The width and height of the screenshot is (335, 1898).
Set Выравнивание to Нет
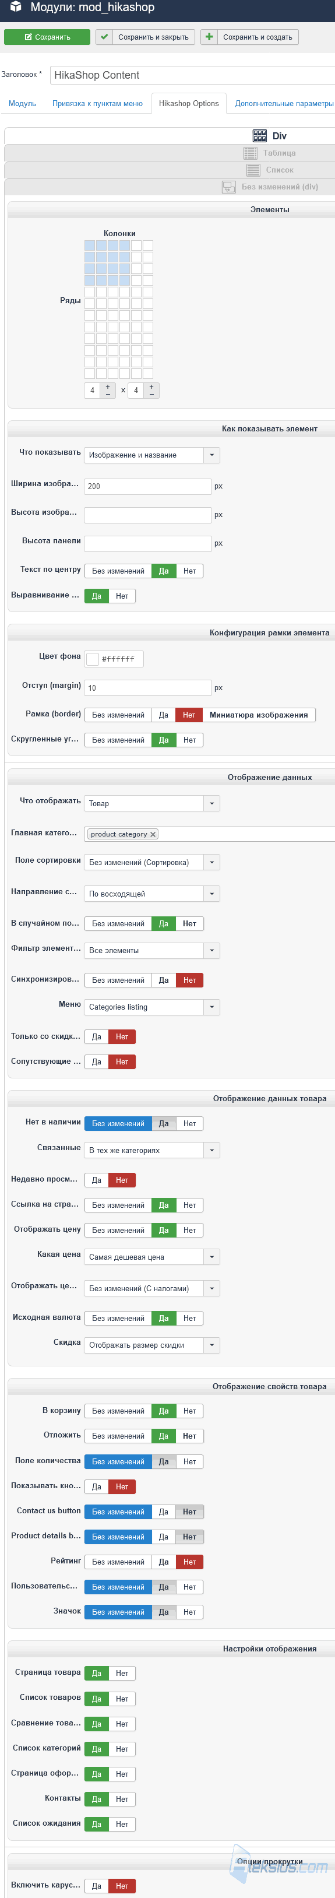tap(122, 596)
